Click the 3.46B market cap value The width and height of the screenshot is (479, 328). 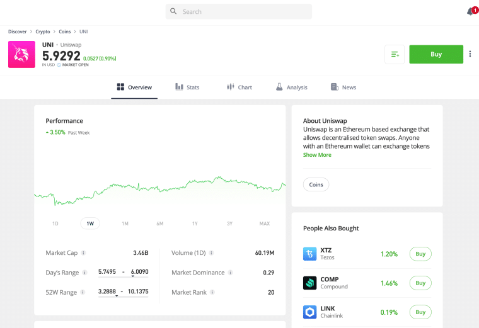(x=141, y=253)
